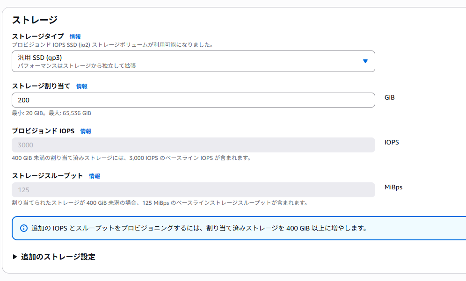Open 情報 link next to ストレージタイプ

tap(75, 36)
